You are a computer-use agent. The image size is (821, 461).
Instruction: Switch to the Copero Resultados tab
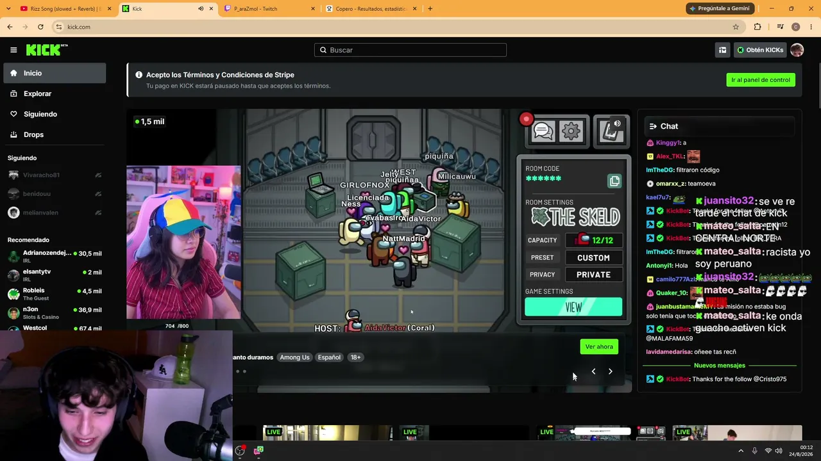[x=371, y=9]
